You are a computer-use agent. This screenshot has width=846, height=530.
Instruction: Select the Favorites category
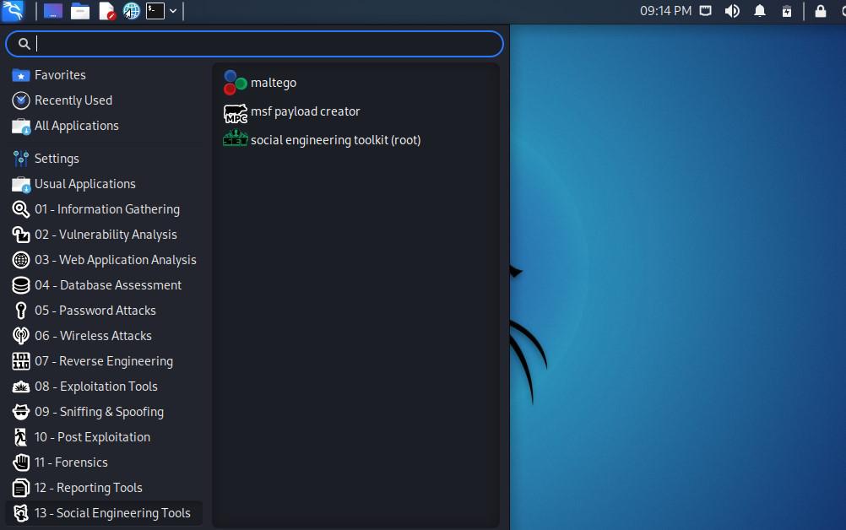point(104,75)
